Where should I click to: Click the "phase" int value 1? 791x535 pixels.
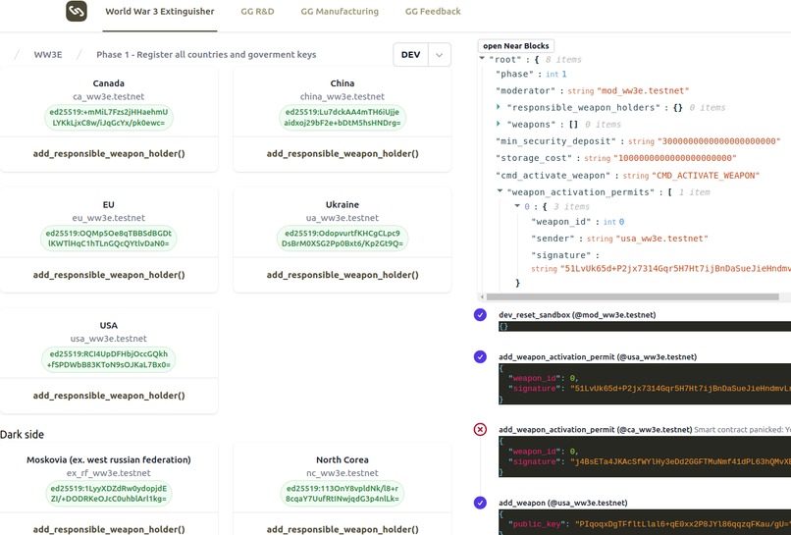[564, 75]
